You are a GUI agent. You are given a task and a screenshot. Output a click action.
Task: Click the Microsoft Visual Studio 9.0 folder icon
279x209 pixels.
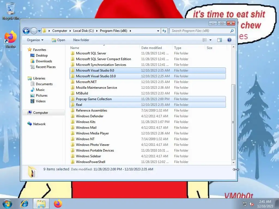tap(72, 70)
